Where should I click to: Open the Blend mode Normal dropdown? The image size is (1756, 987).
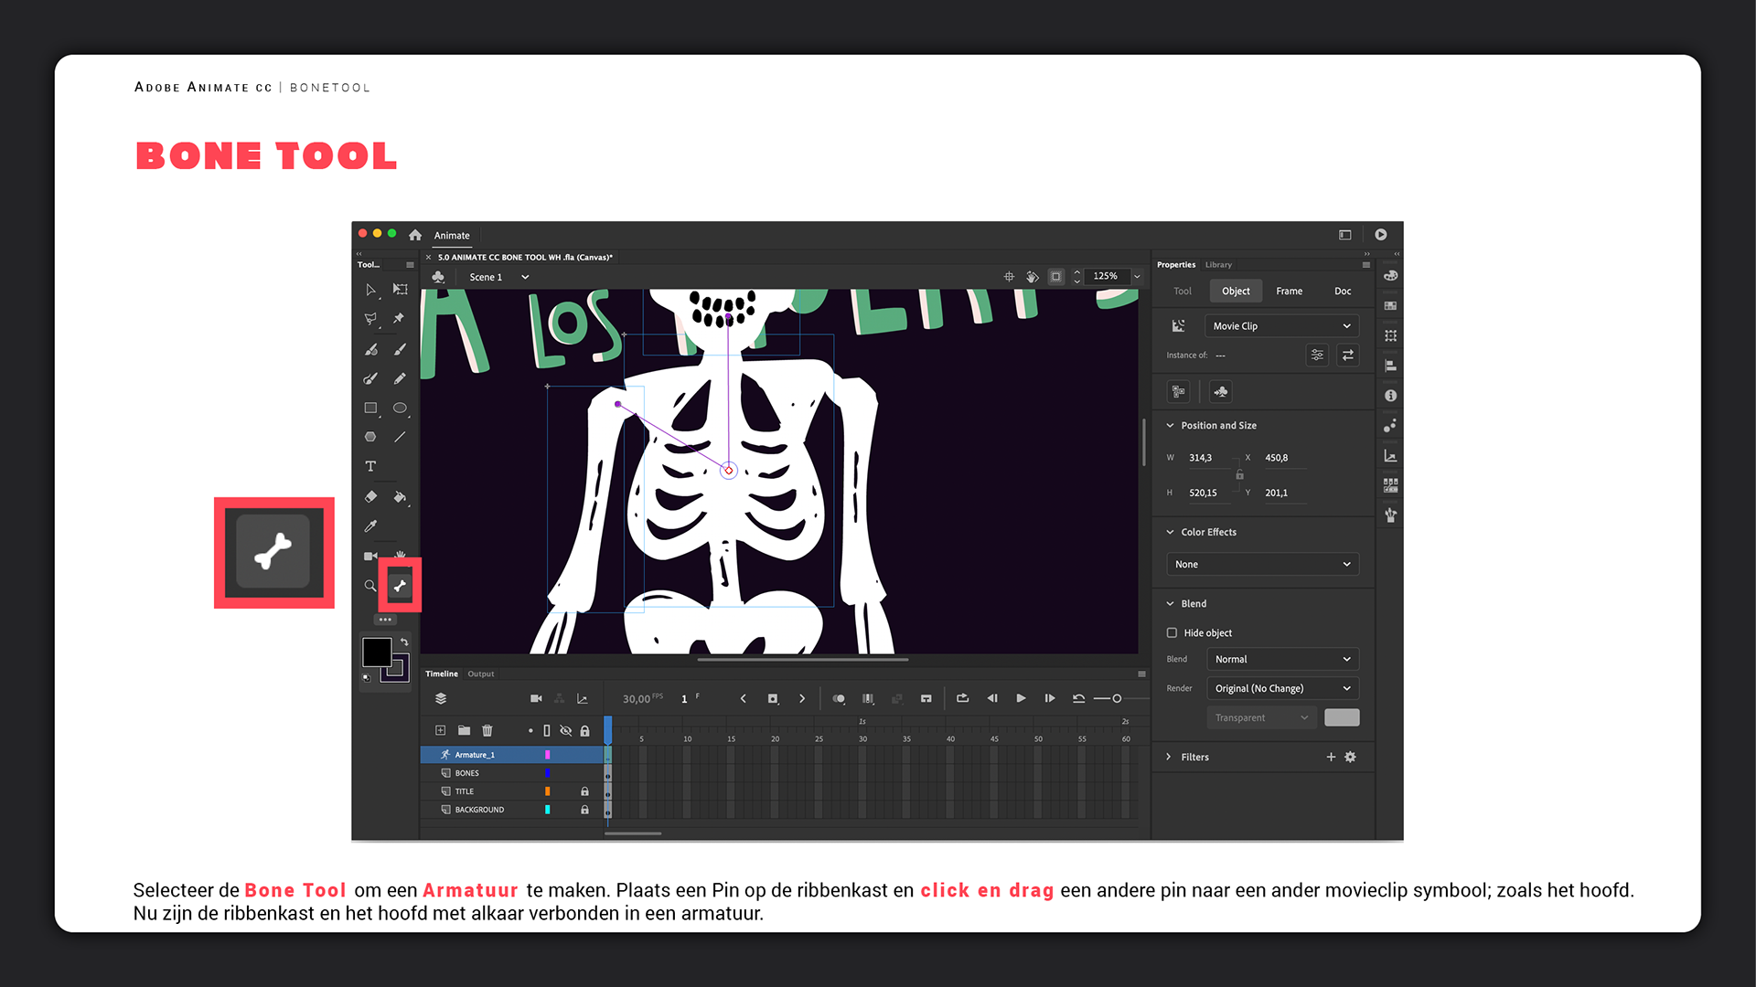point(1280,659)
